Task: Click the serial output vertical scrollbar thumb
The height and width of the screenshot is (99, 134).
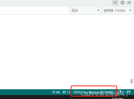Action: [x=132, y=81]
